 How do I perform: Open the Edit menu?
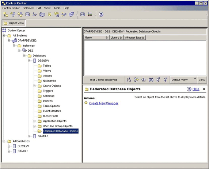(x=39, y=8)
